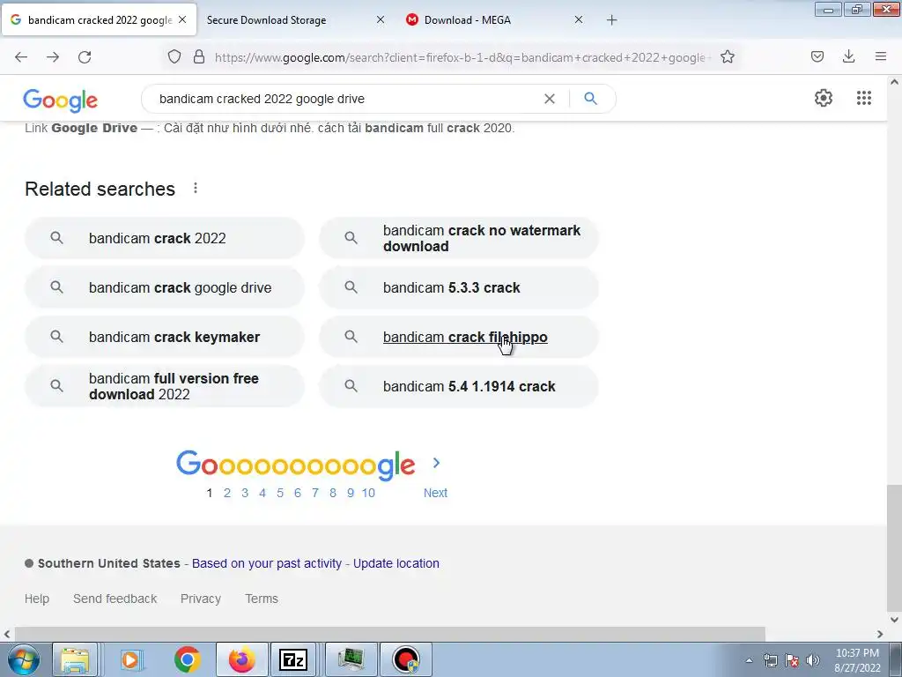Image resolution: width=902 pixels, height=677 pixels.
Task: Open Related searches three-dot options
Action: [x=196, y=189]
